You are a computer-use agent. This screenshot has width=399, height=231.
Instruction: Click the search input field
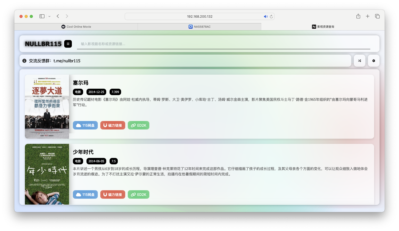coord(223,44)
